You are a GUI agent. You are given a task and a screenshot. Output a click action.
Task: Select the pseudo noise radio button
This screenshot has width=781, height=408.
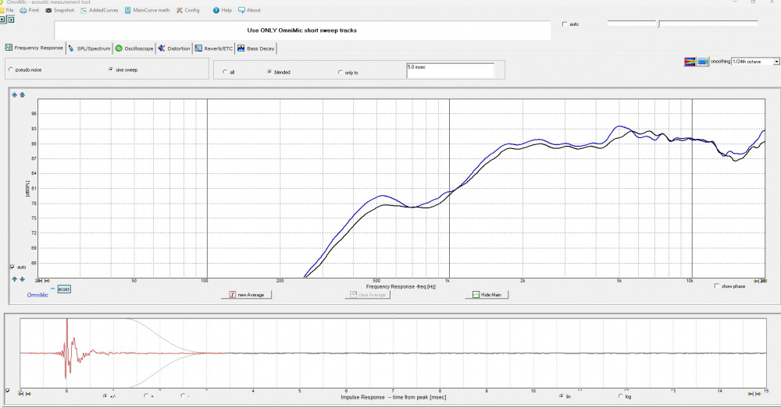tap(10, 69)
